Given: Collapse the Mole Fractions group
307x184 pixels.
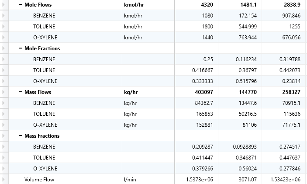Looking at the screenshot, I should (21, 48).
